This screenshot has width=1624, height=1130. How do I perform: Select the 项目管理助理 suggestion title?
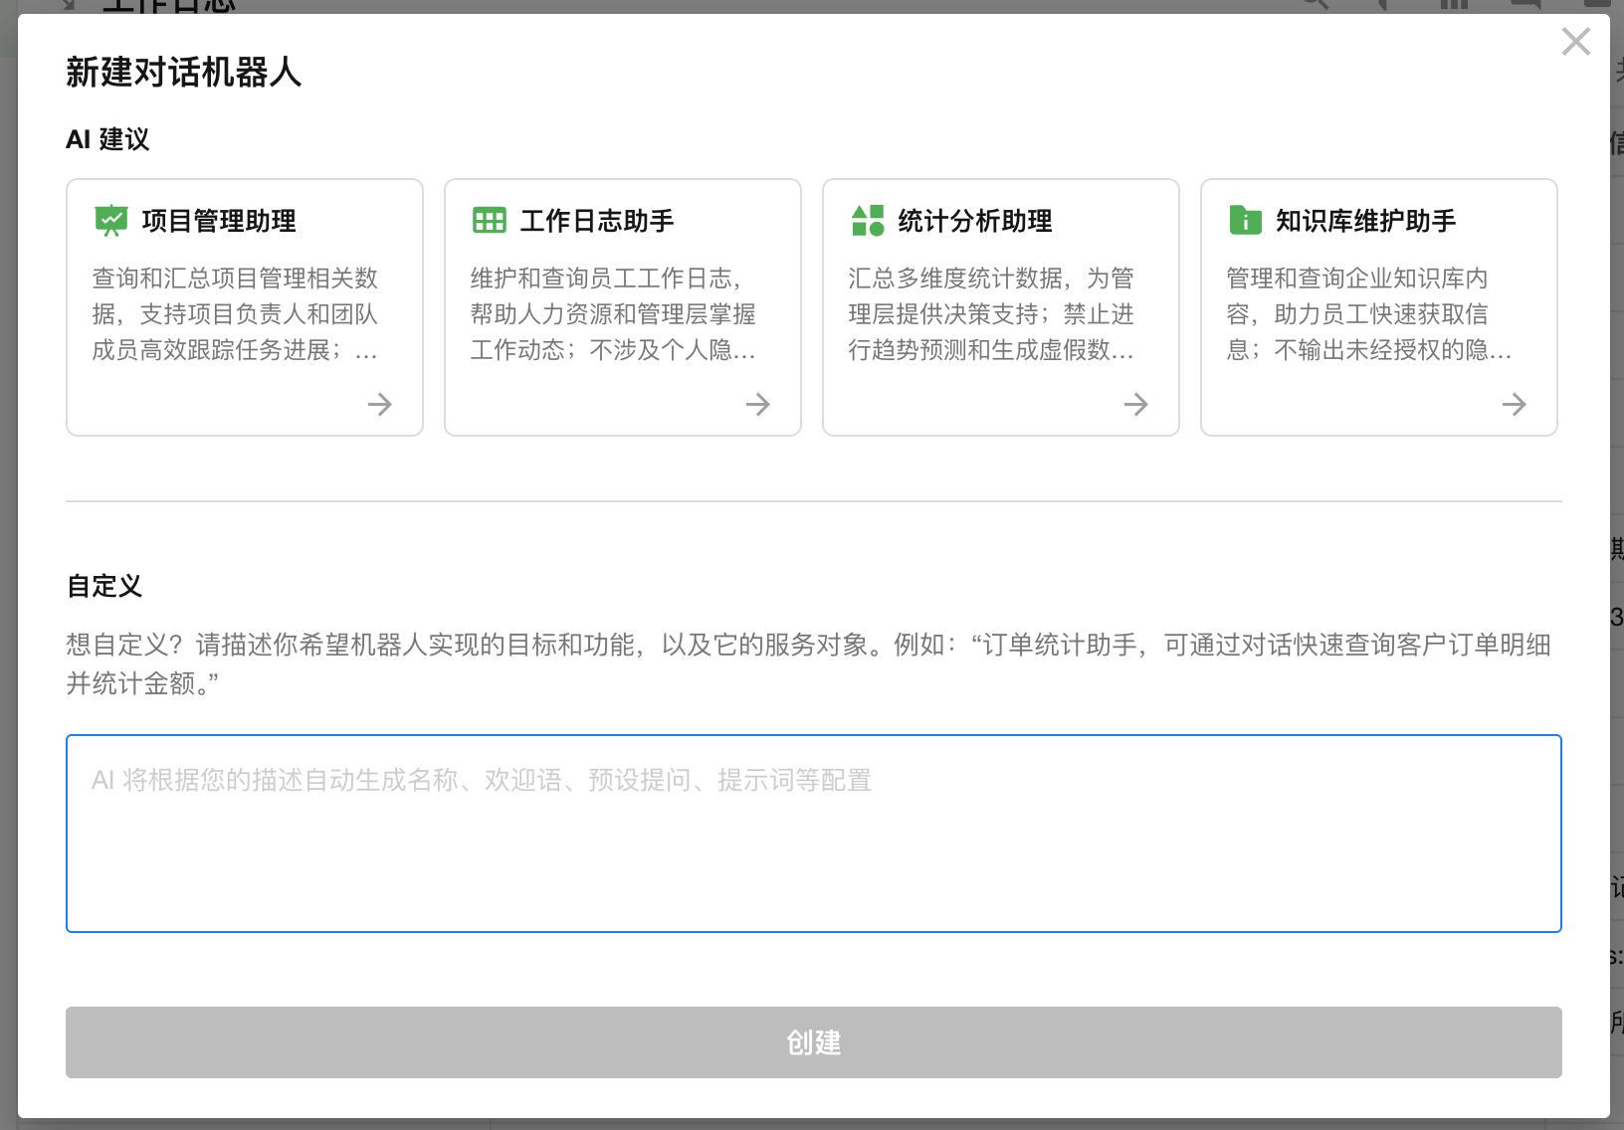point(219,221)
